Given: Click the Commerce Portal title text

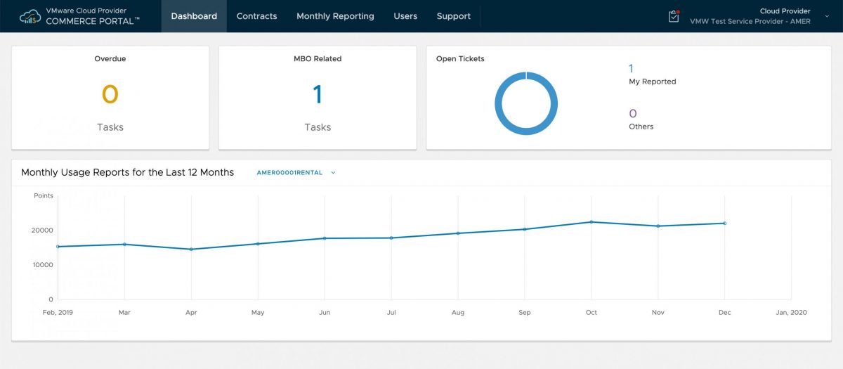Looking at the screenshot, I should [92, 21].
